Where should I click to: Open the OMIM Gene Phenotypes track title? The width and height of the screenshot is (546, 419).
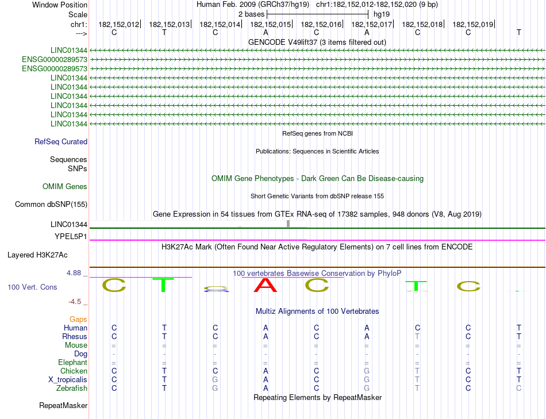click(317, 178)
